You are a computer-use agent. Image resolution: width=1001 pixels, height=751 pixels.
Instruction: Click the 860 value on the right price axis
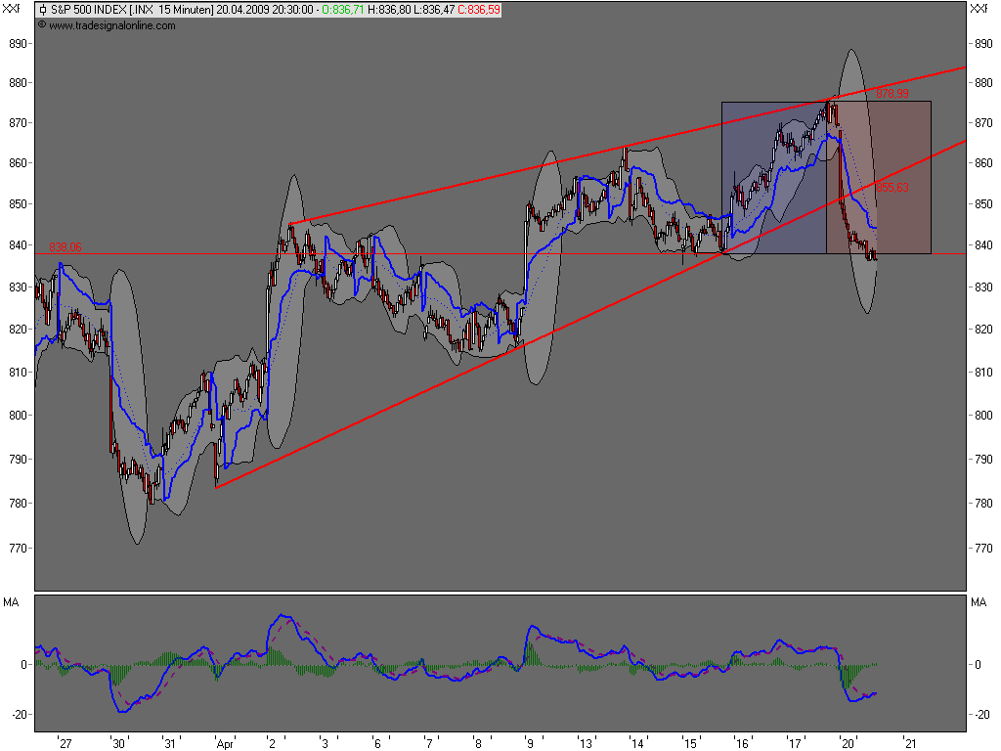click(983, 163)
